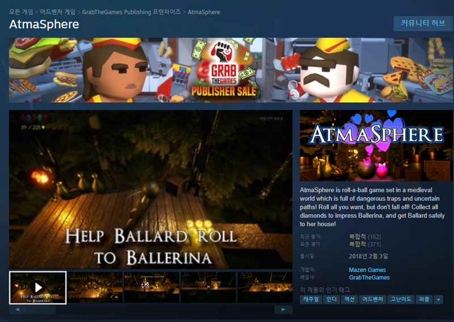Select the Checkpoint Reached screenshot thumbnail
This screenshot has height=322, width=454.
pyautogui.click(x=152, y=287)
